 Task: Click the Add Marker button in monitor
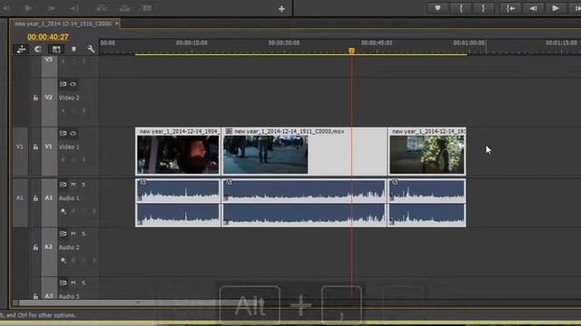pyautogui.click(x=438, y=8)
